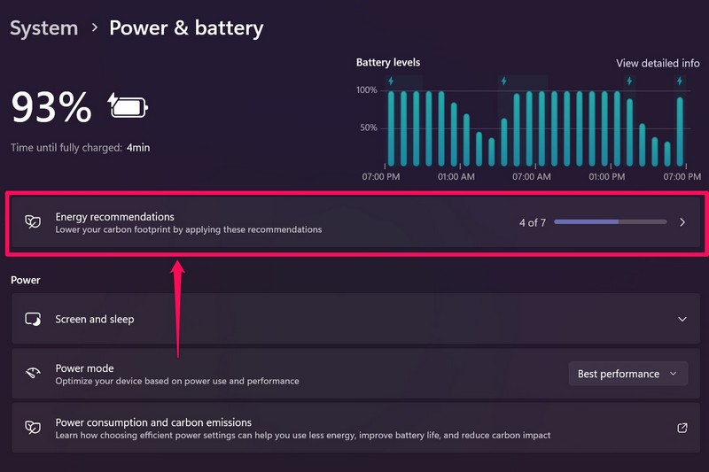This screenshot has width=709, height=472.
Task: Click the last lightning bolt above battery chart
Action: [x=680, y=81]
